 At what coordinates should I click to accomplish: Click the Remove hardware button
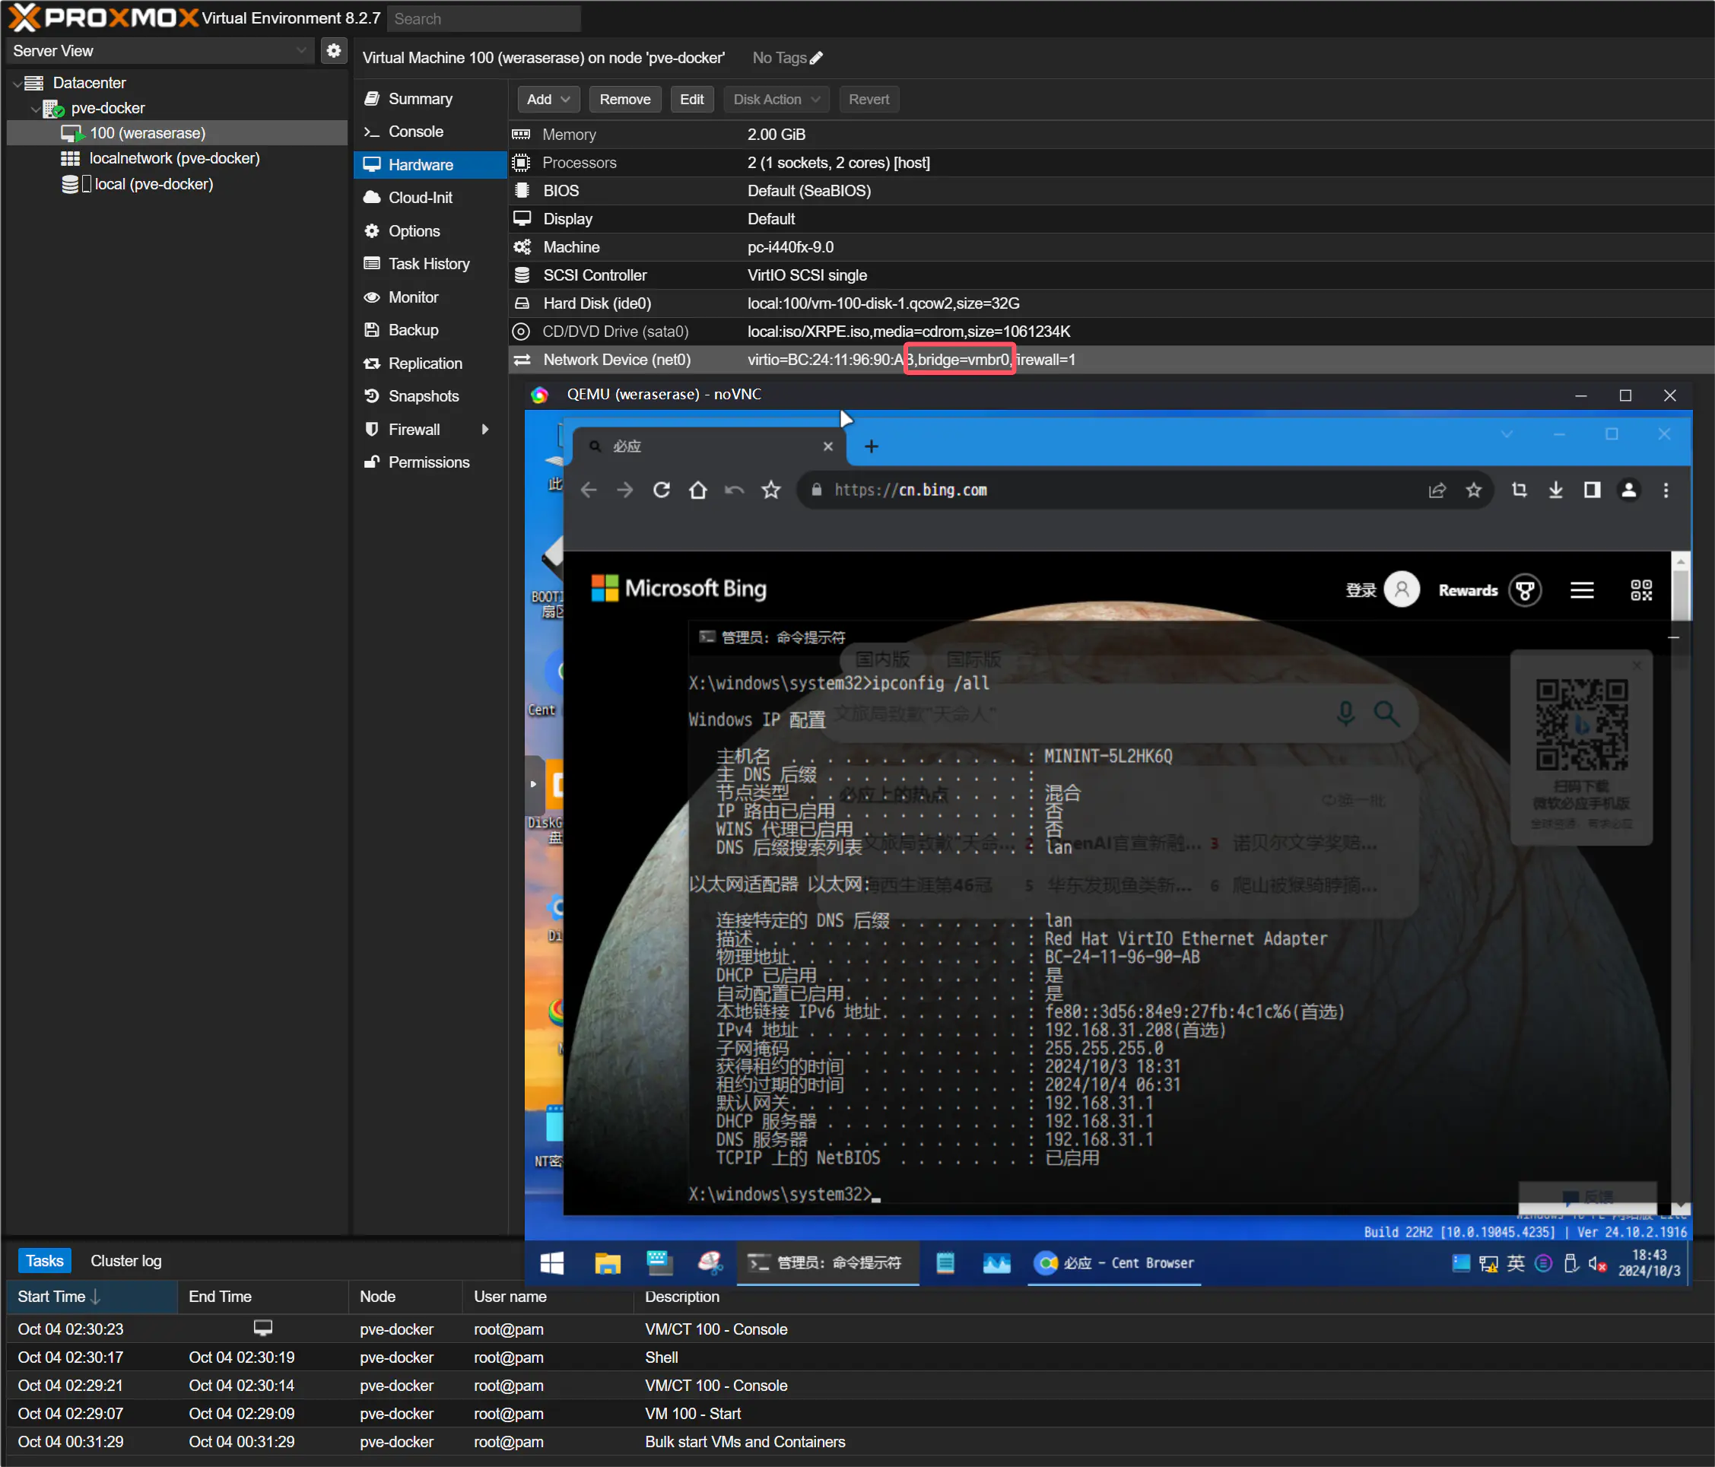point(624,100)
